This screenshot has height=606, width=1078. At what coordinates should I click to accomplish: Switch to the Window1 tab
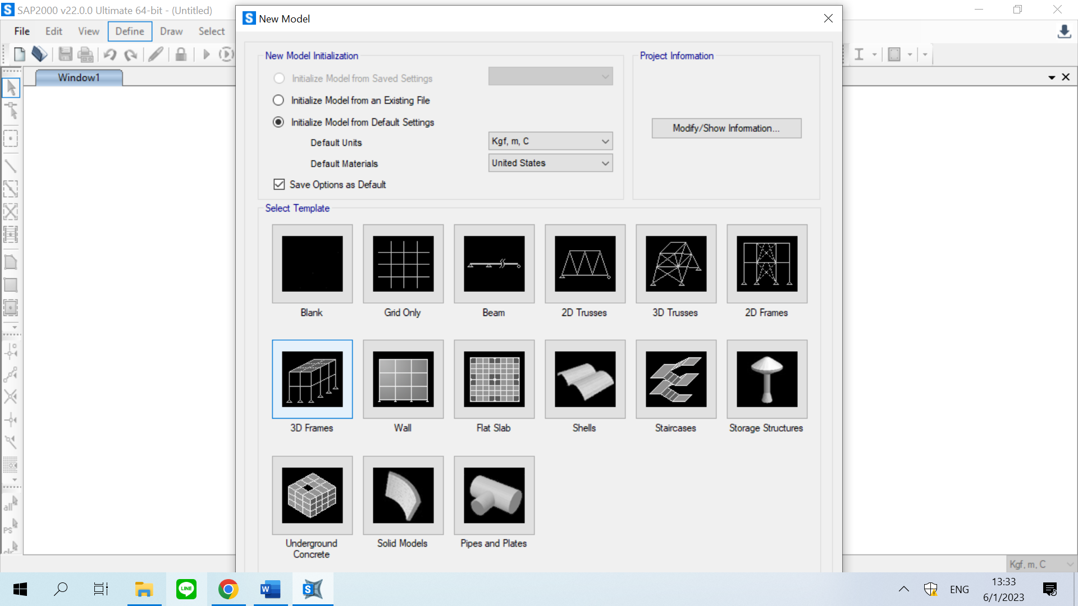point(79,77)
